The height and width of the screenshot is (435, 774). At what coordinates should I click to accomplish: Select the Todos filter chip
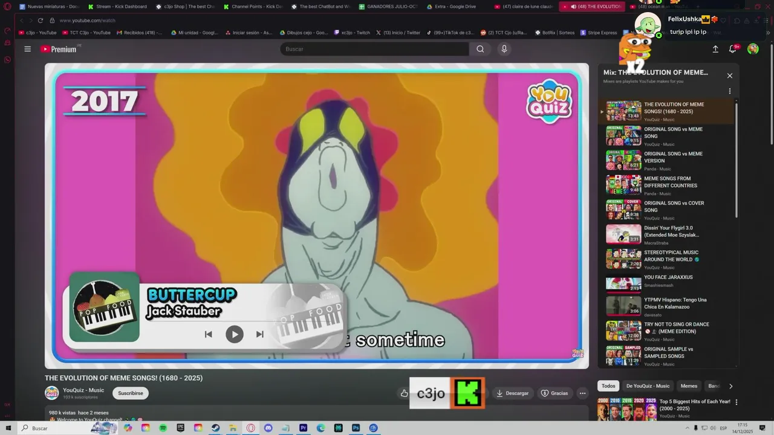(x=608, y=386)
